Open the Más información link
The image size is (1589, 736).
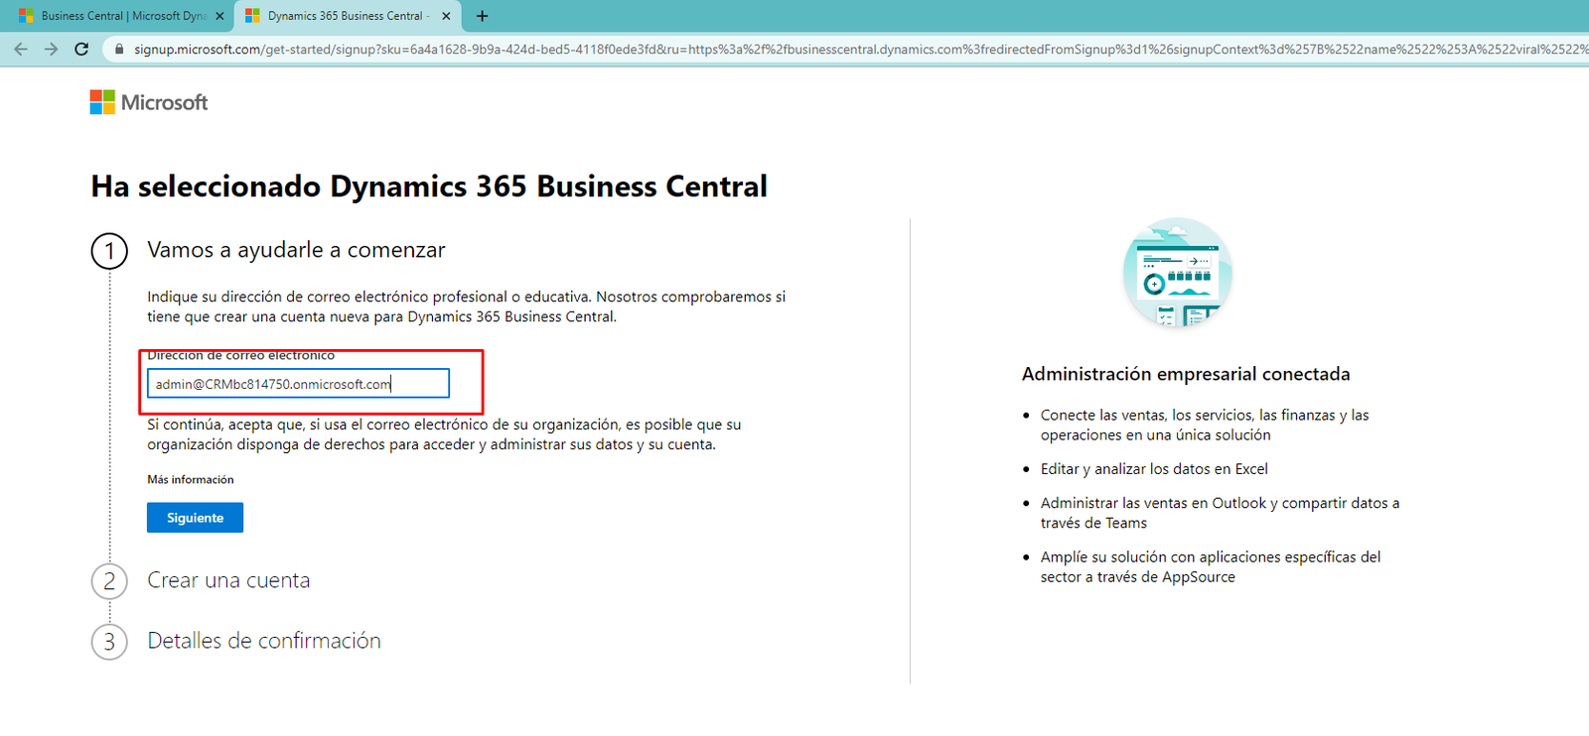pyautogui.click(x=191, y=479)
